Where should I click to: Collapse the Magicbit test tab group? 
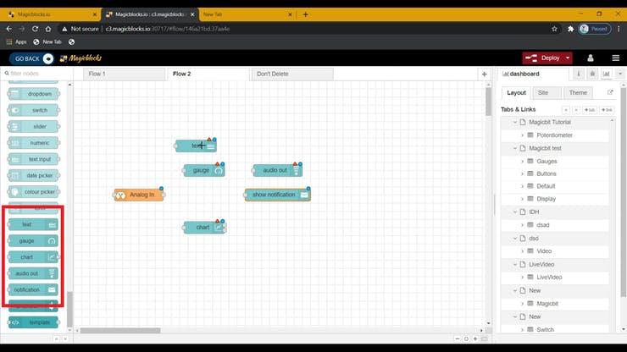pos(513,148)
